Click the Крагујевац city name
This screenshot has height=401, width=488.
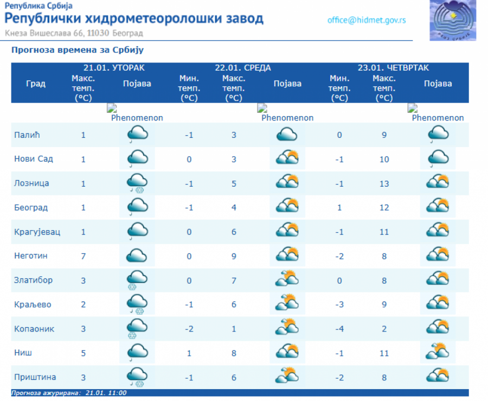pyautogui.click(x=37, y=232)
